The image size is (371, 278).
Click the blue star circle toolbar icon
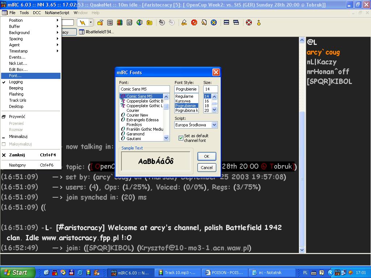point(214,22)
